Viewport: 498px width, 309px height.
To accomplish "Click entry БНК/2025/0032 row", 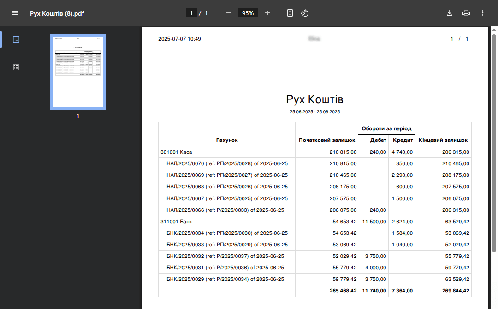I will click(x=315, y=256).
